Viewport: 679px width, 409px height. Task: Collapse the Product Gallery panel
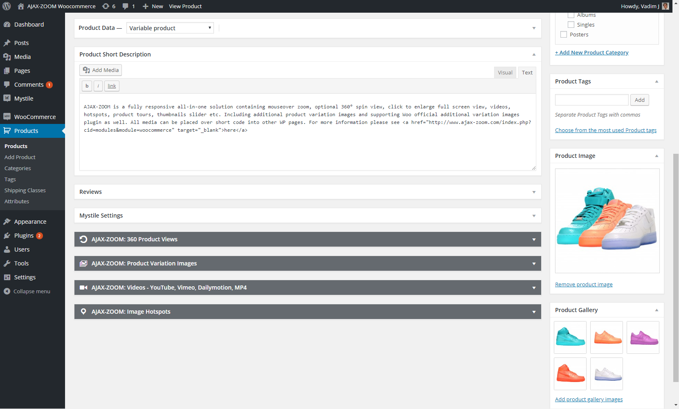[657, 310]
